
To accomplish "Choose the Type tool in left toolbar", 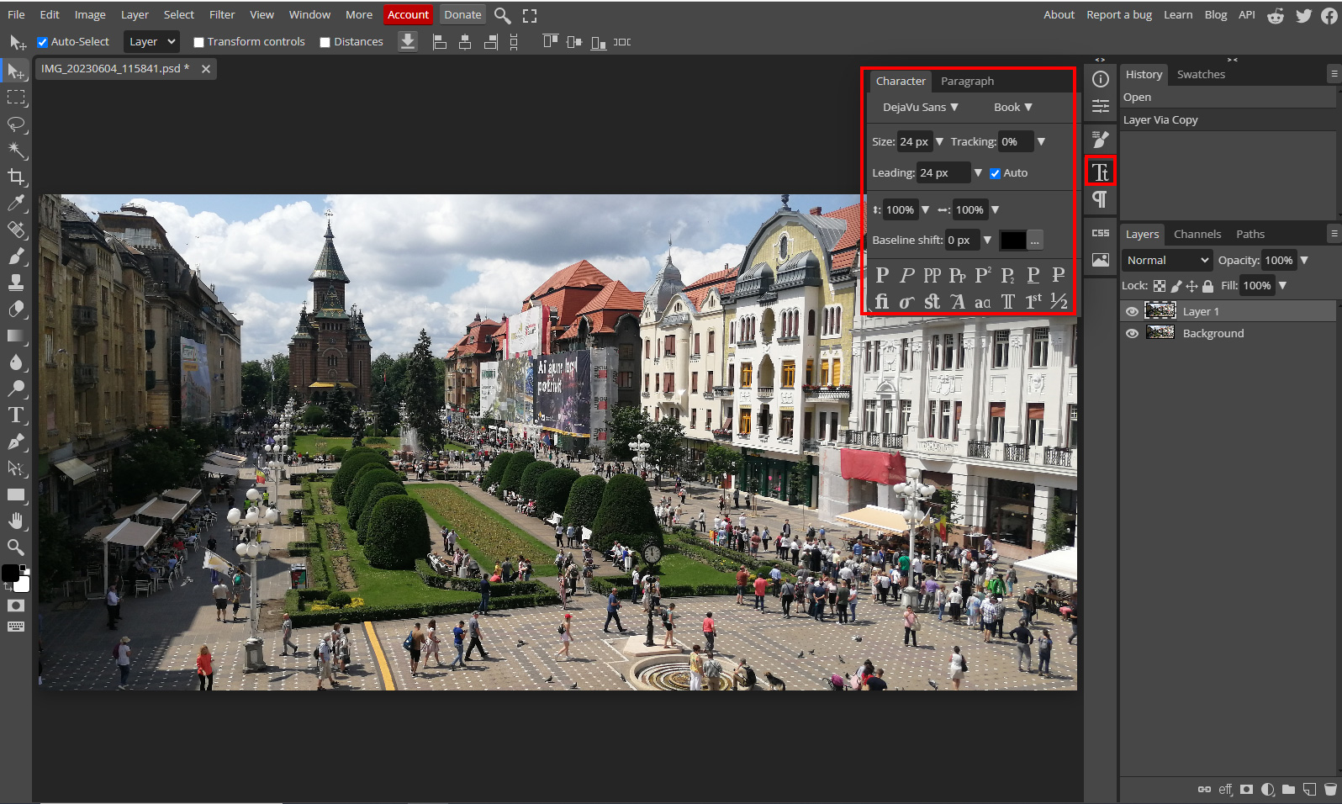I will pyautogui.click(x=16, y=415).
